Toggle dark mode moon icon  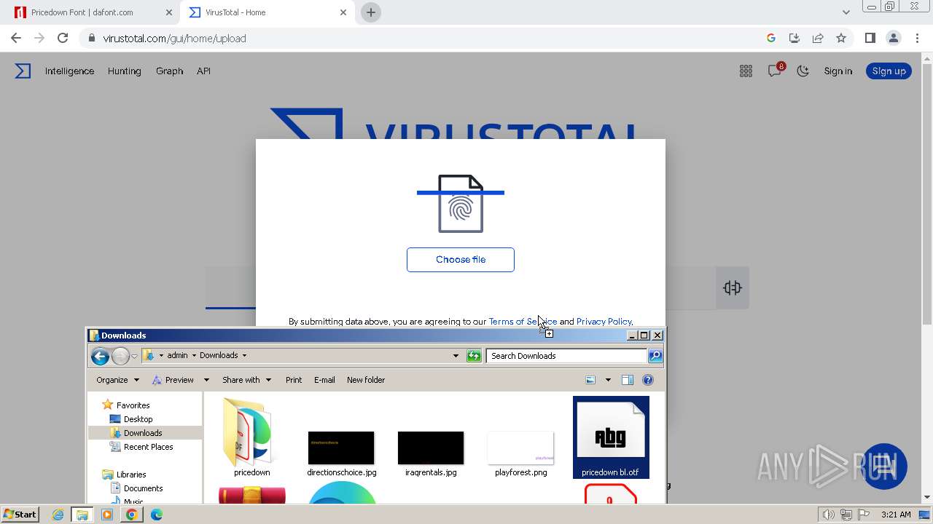(803, 71)
